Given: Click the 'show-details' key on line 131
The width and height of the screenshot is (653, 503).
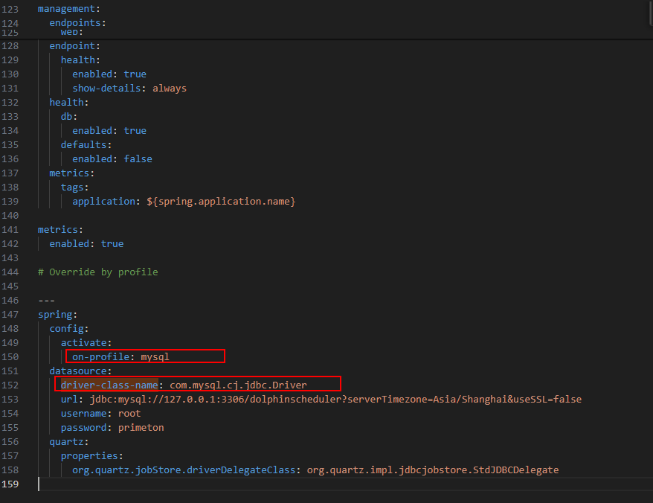Looking at the screenshot, I should (x=109, y=89).
